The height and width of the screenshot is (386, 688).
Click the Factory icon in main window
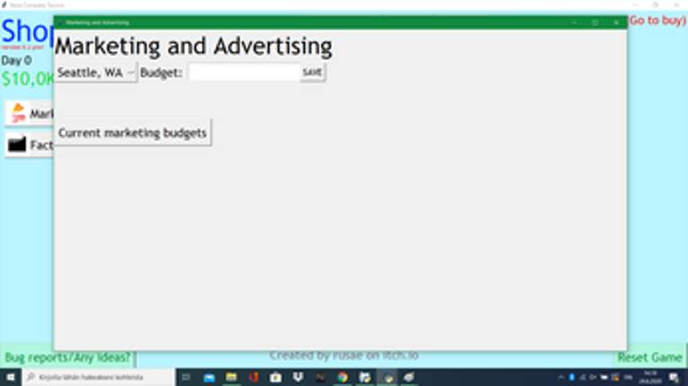(17, 145)
